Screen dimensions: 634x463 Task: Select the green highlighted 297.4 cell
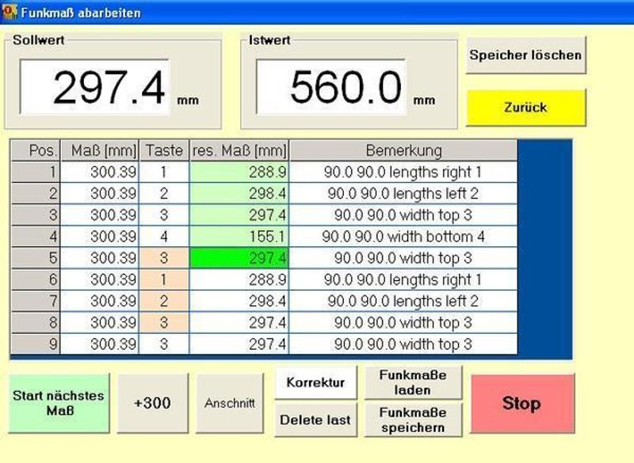[x=239, y=256]
